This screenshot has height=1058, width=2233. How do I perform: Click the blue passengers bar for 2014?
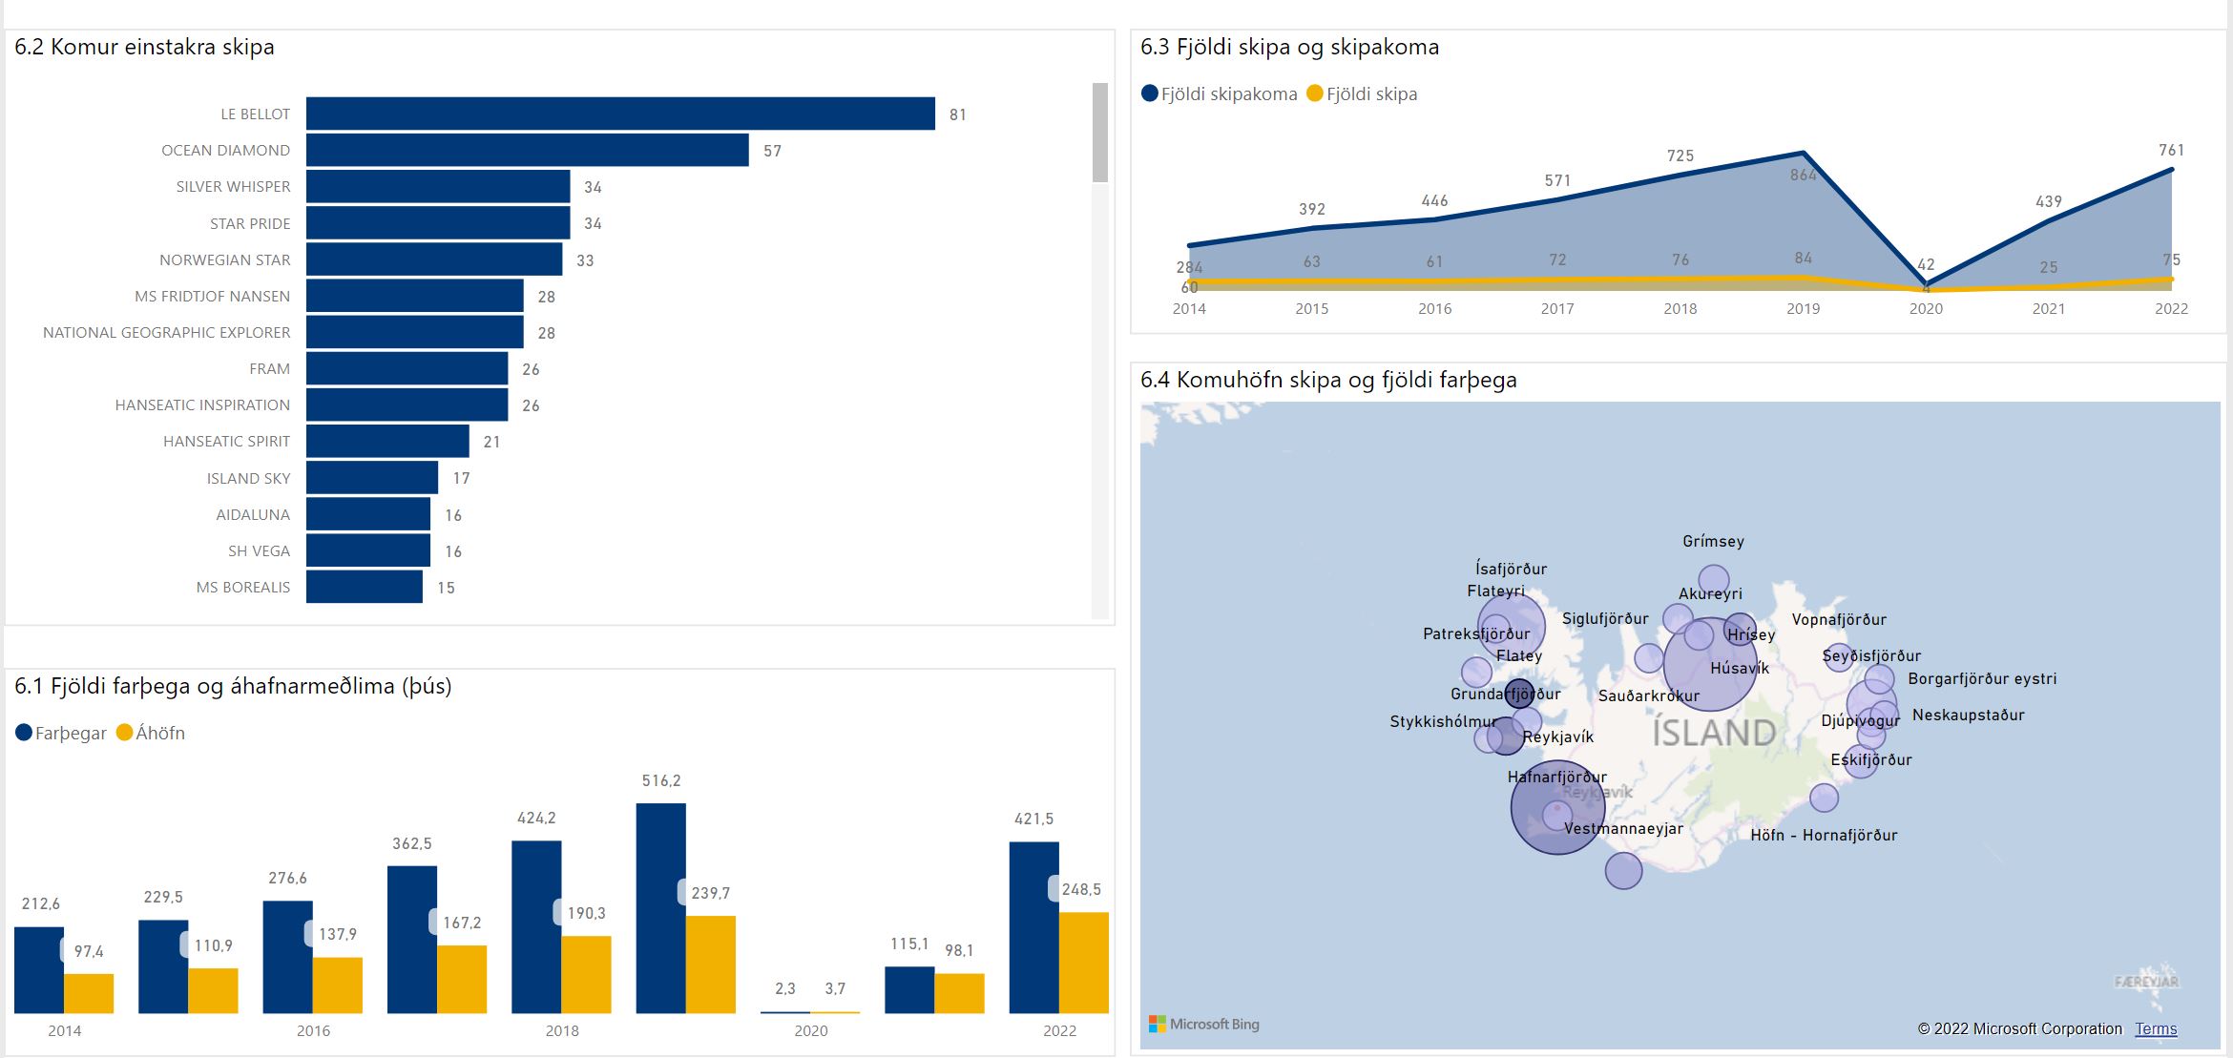[x=39, y=970]
